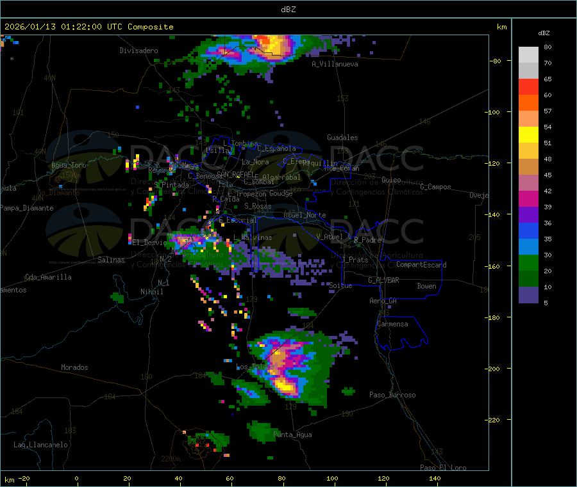Click the 'CompantEscard' map label
The height and width of the screenshot is (487, 577).
tap(422, 265)
